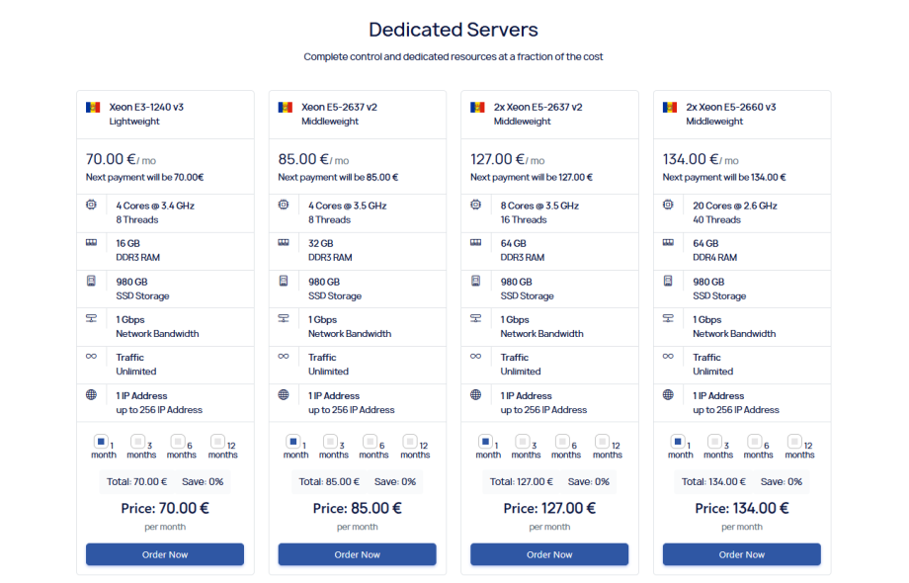Order the 2x Xeon E5-2637 v2 server
This screenshot has width=909, height=583.
[x=548, y=554]
